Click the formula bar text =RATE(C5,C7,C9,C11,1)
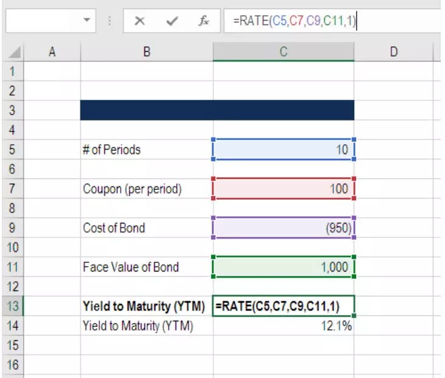 [x=294, y=21]
